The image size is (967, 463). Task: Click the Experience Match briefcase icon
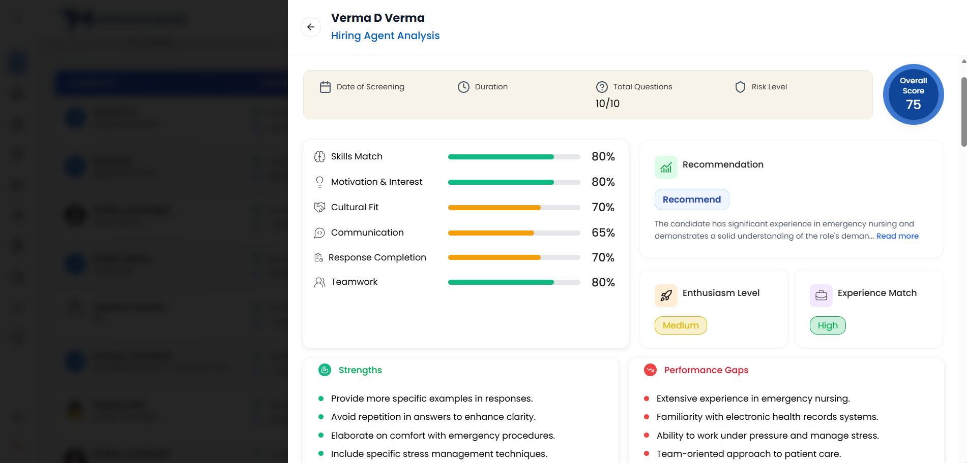click(x=821, y=295)
